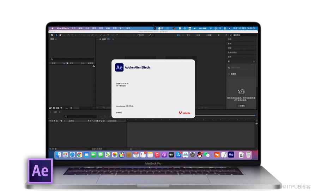Expand the workspace overflow chevrons

(226, 35)
